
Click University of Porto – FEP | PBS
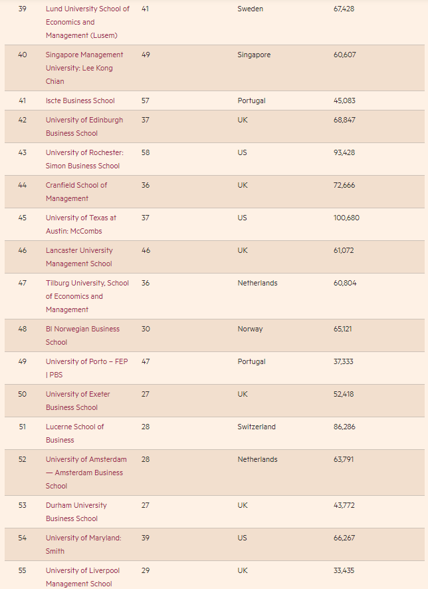tap(86, 368)
